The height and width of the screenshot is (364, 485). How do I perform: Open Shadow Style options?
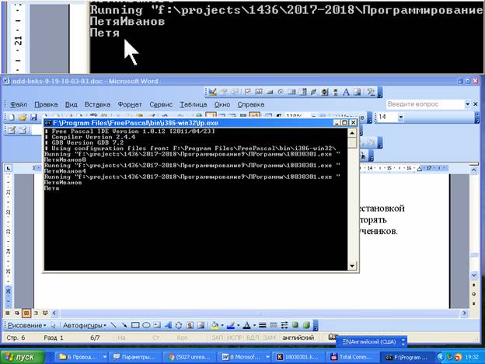295,325
